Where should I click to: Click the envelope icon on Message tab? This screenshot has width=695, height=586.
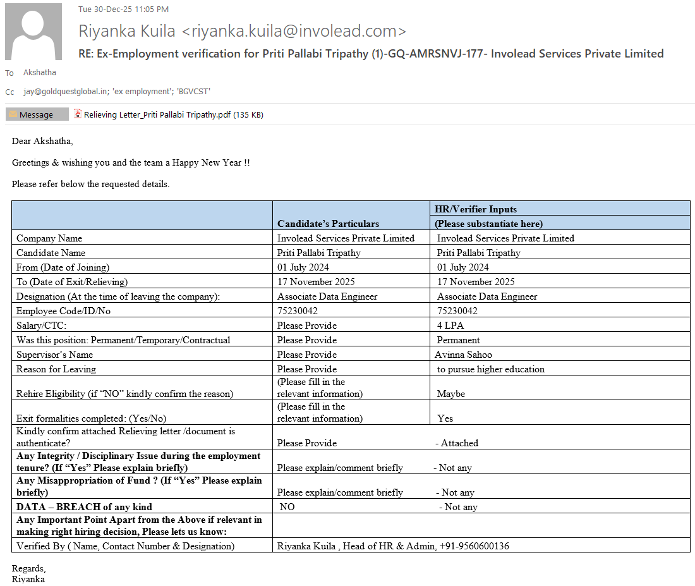(x=13, y=115)
